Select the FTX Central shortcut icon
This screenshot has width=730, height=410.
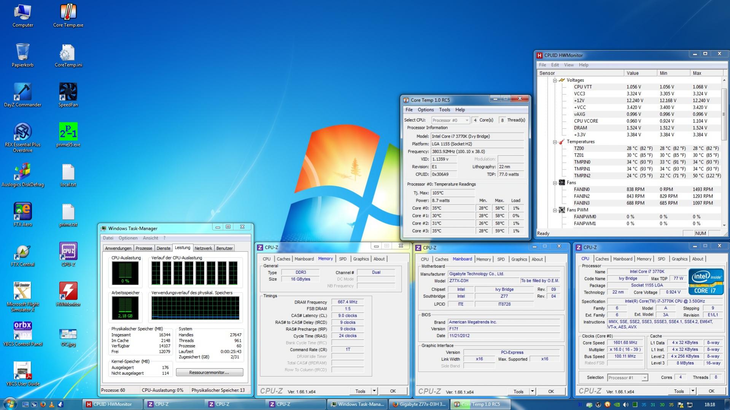23,255
